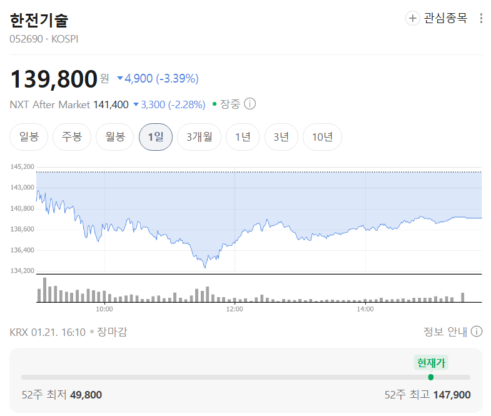Switch to the 3개월 period tab
Viewport: 491px width, 416px height.
pyautogui.click(x=199, y=137)
